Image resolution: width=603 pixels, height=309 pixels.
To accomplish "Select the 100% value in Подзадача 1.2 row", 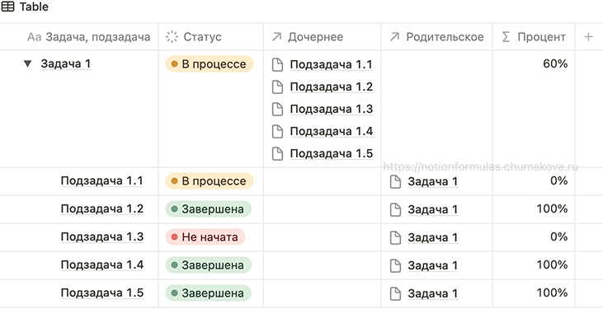I will [x=552, y=208].
